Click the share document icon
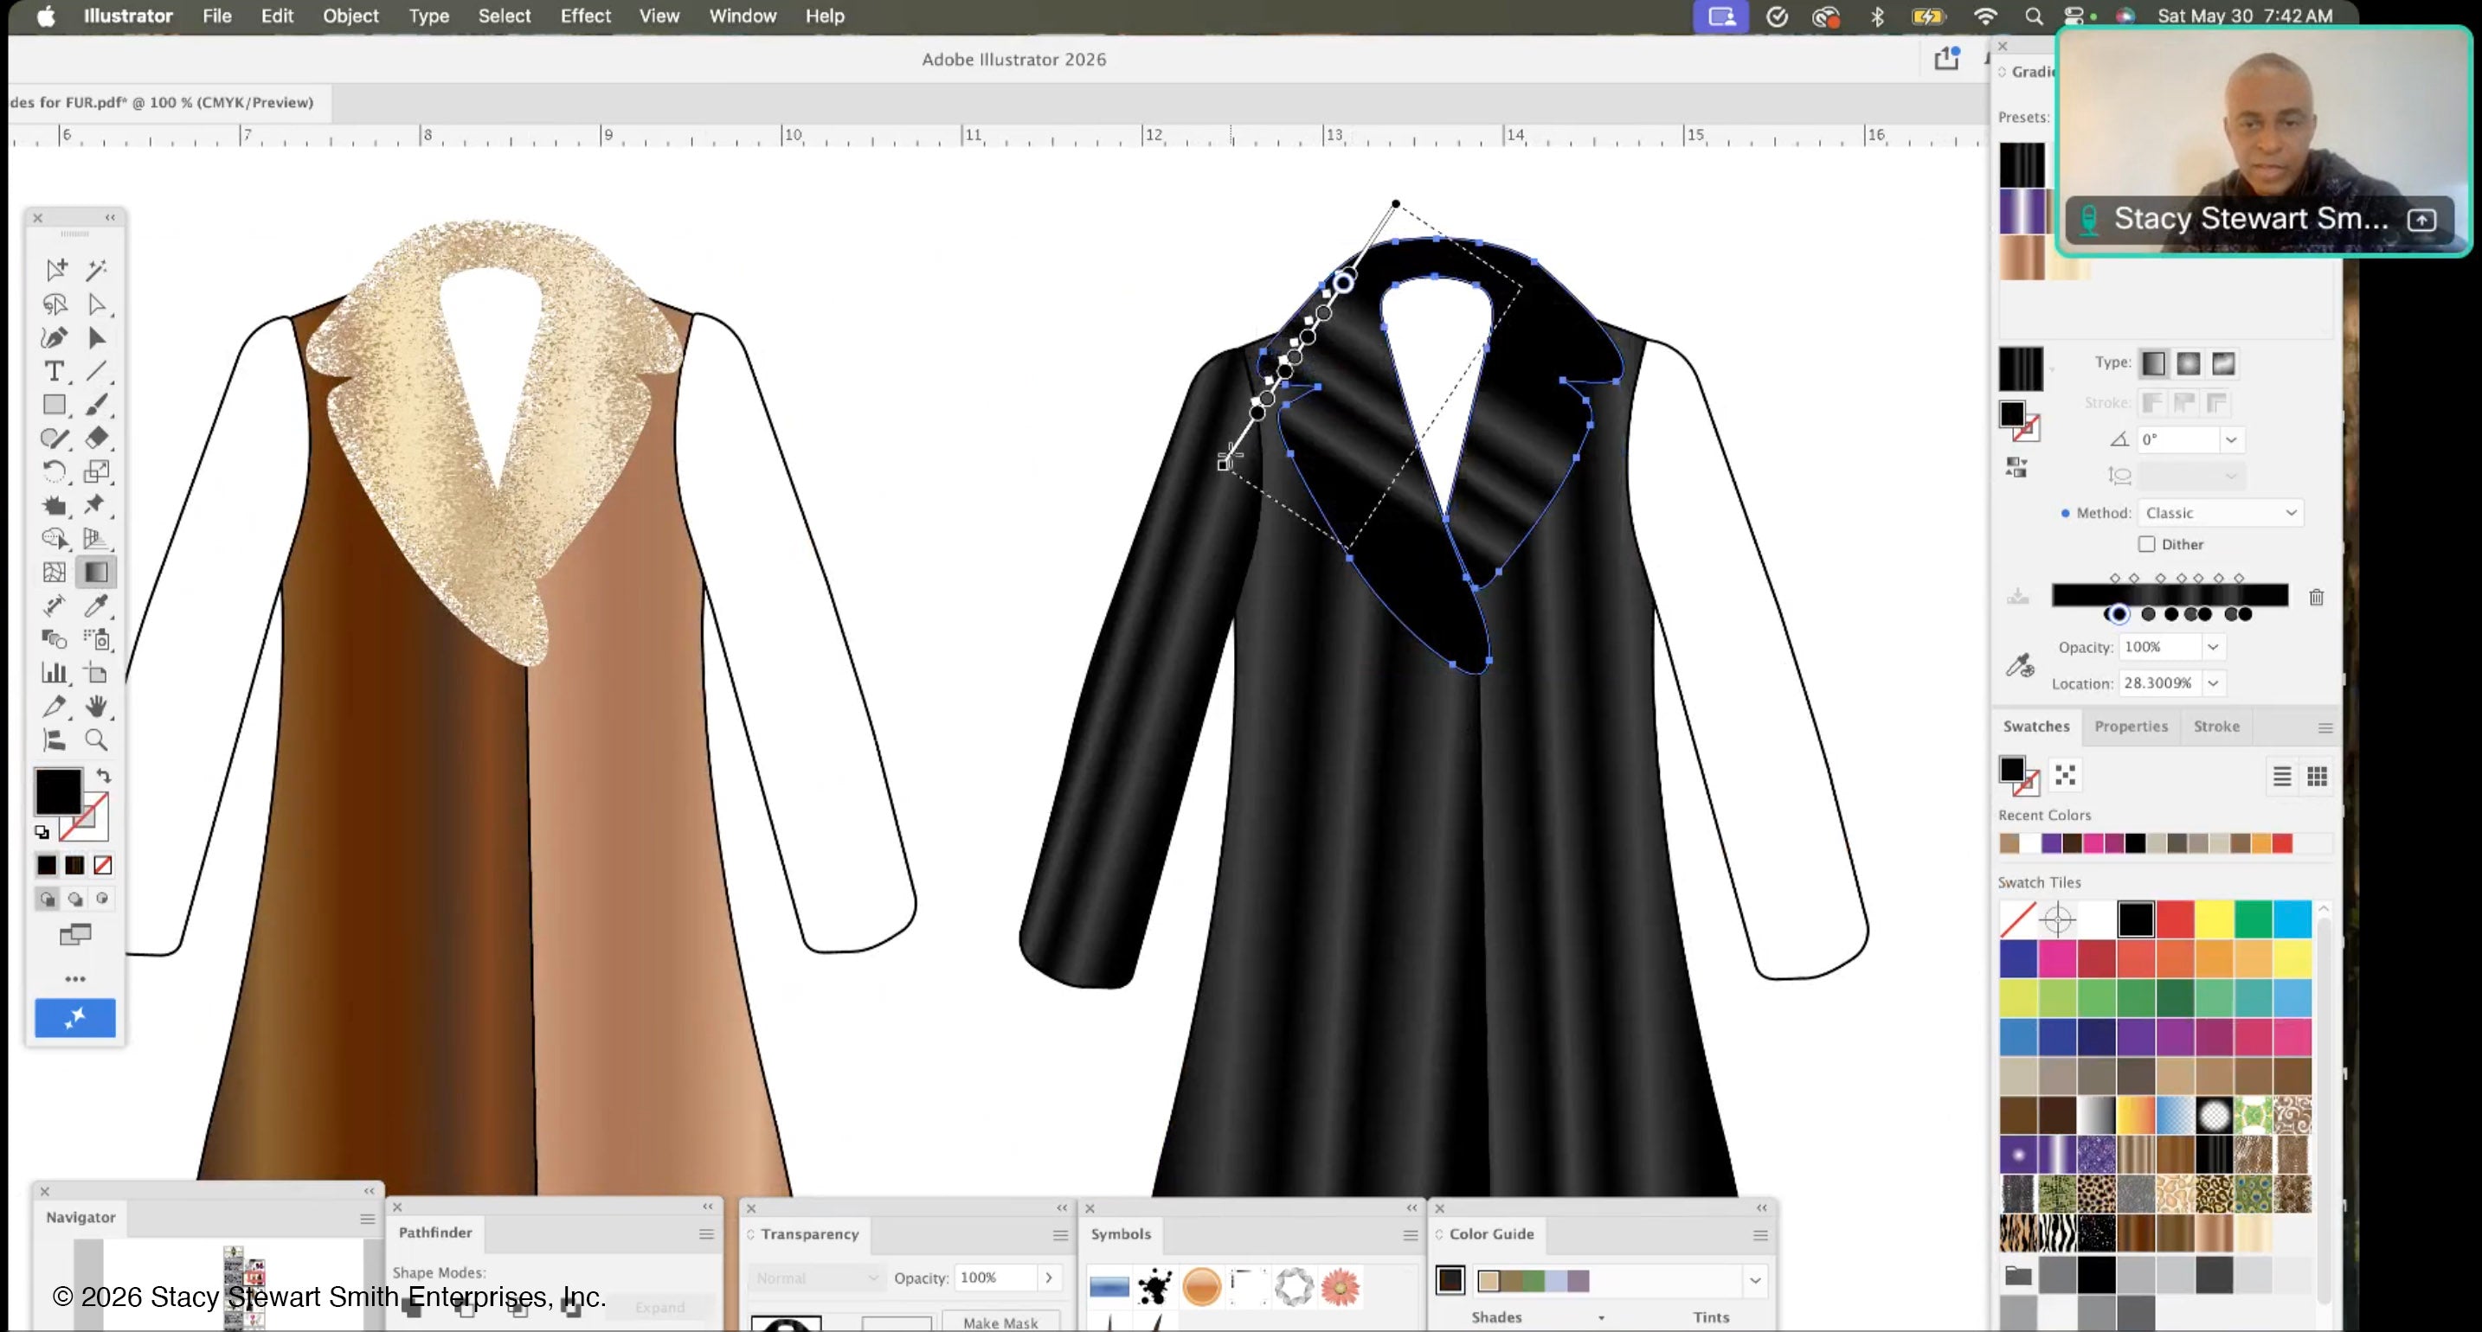Viewport: 2482px width, 1332px height. click(x=1946, y=59)
